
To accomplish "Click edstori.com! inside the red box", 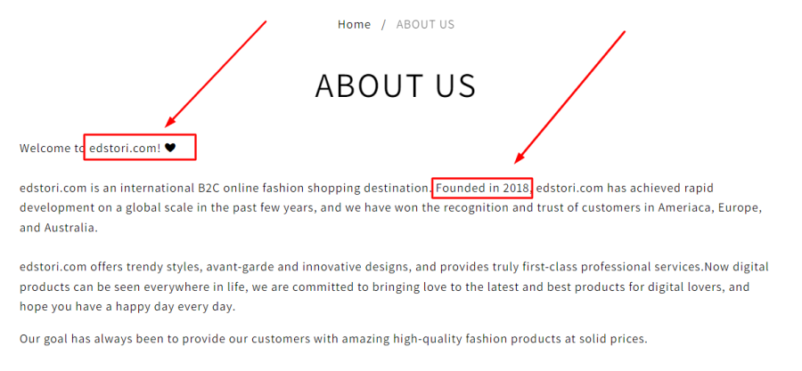I will tap(125, 149).
